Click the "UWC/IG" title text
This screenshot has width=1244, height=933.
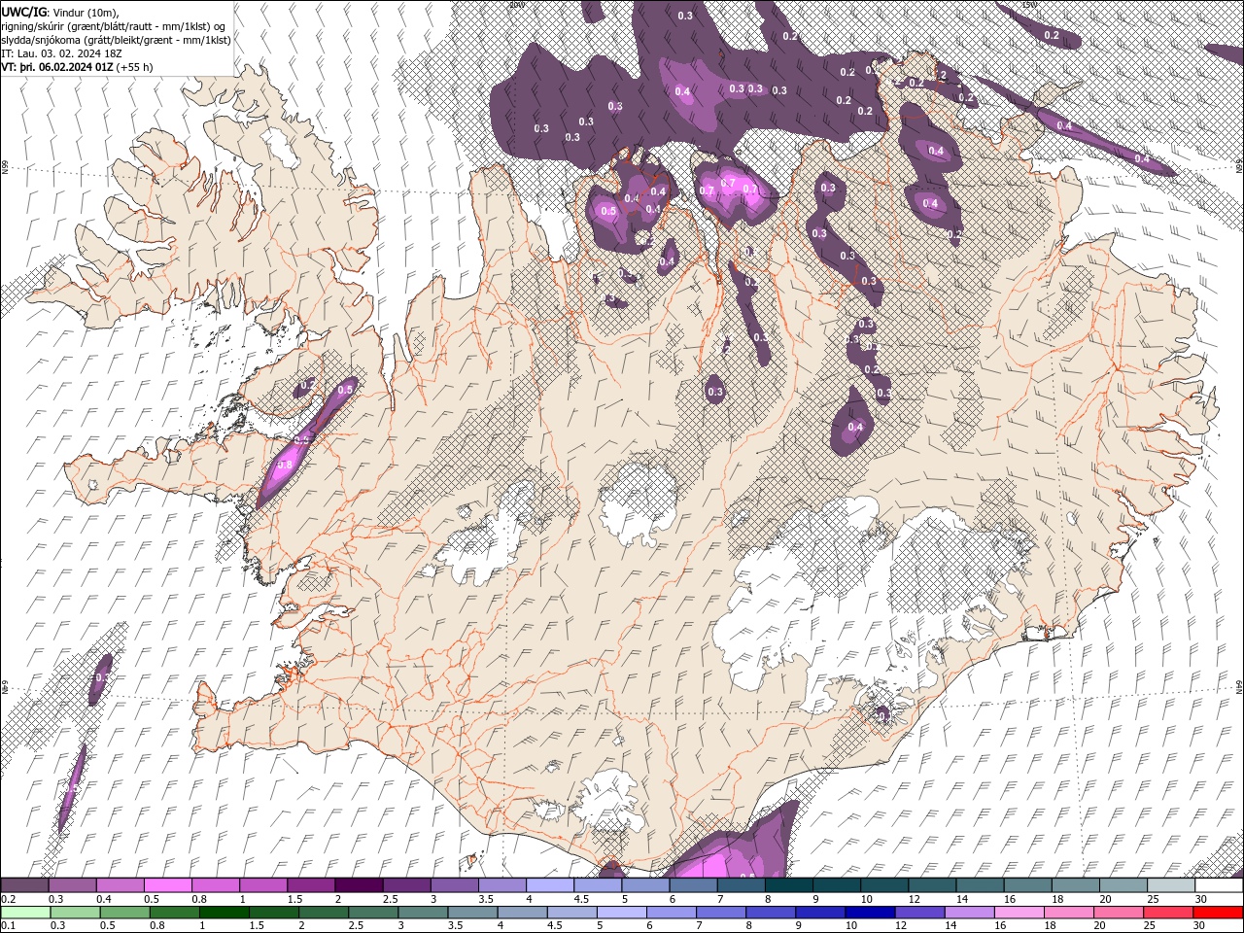(23, 12)
